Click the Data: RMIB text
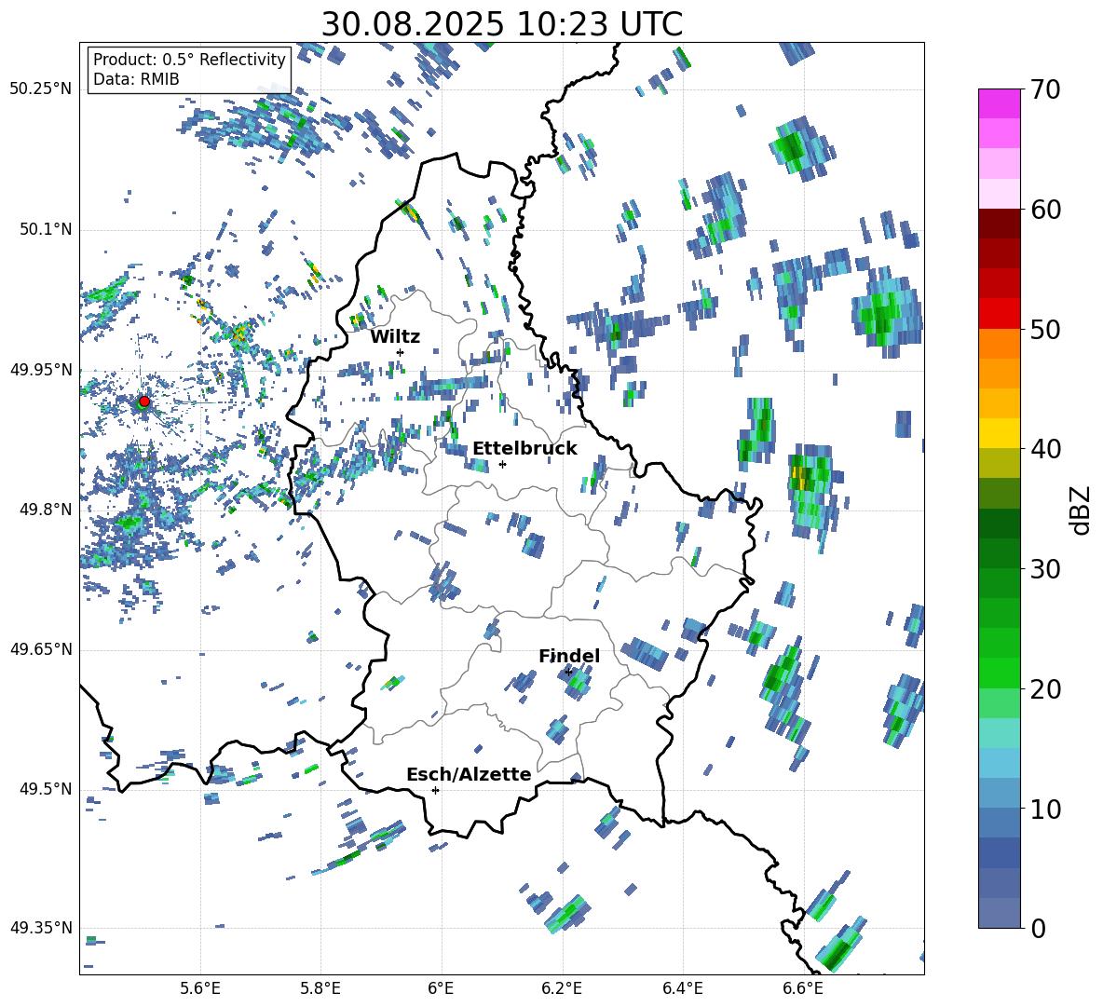The width and height of the screenshot is (1103, 1007). click(x=136, y=79)
